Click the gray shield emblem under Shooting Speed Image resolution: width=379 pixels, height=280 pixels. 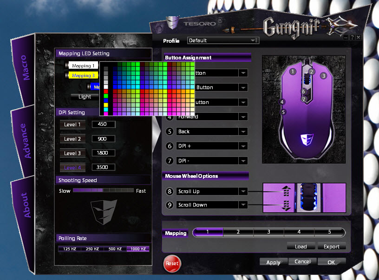[104, 212]
